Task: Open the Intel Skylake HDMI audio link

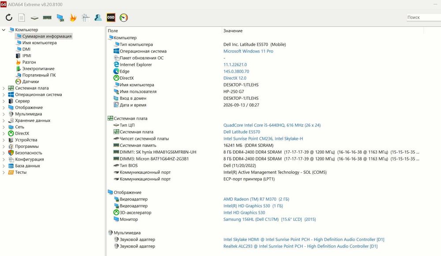Action: pos(304,239)
